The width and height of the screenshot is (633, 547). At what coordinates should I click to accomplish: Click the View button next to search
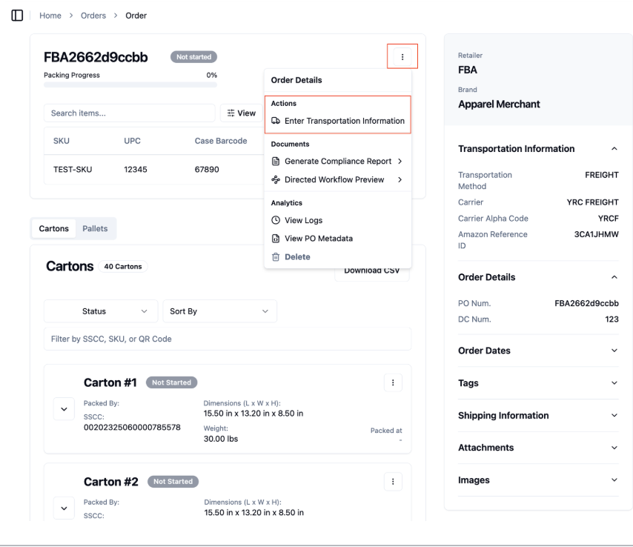pyautogui.click(x=242, y=113)
